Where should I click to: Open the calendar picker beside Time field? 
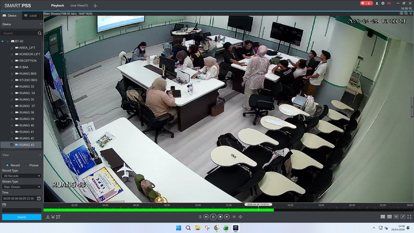point(39,199)
